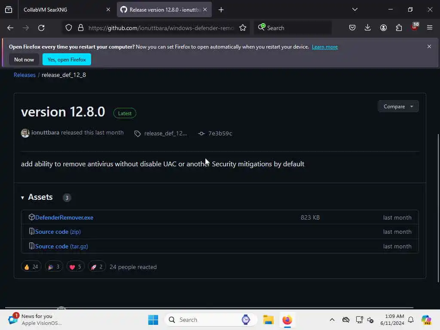
Task: Show site security padlock info
Action: (x=81, y=28)
